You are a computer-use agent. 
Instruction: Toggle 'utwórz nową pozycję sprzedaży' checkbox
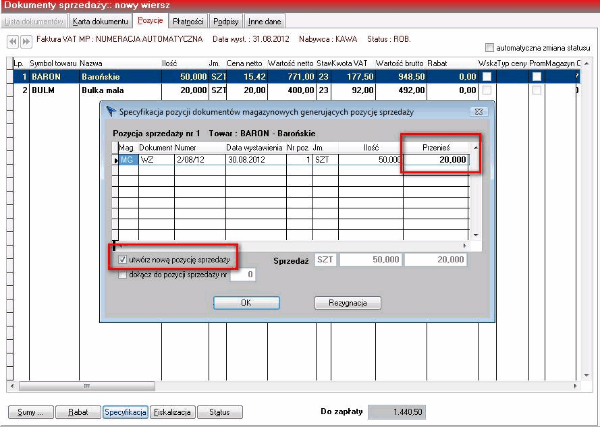[x=122, y=260]
